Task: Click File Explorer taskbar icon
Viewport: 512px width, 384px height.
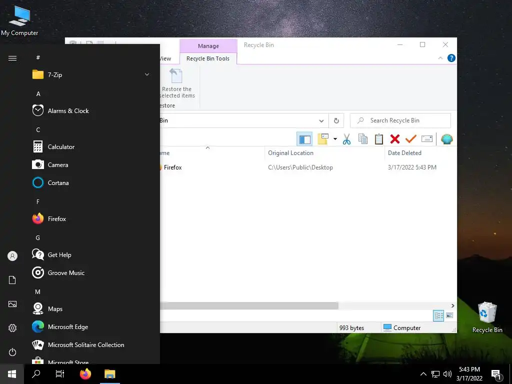Action: coord(109,374)
